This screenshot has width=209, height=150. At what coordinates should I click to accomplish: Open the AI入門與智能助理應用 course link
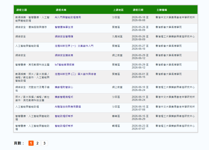coord(68,17)
